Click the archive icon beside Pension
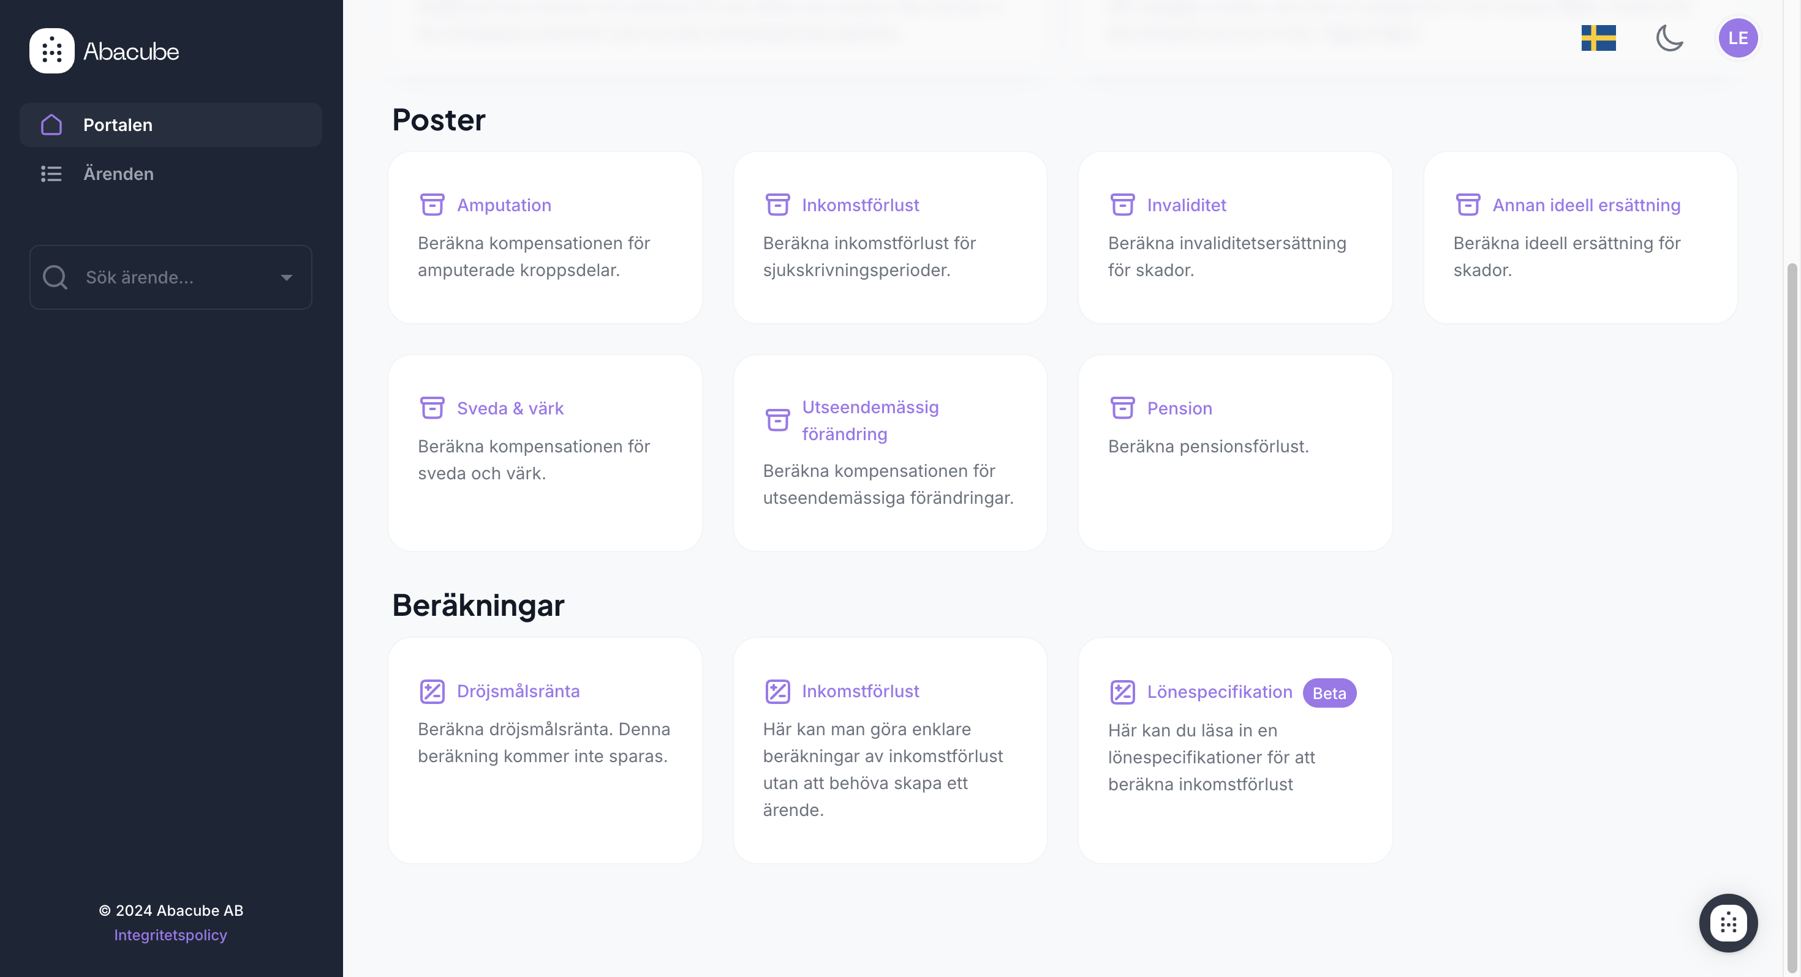 (1122, 408)
